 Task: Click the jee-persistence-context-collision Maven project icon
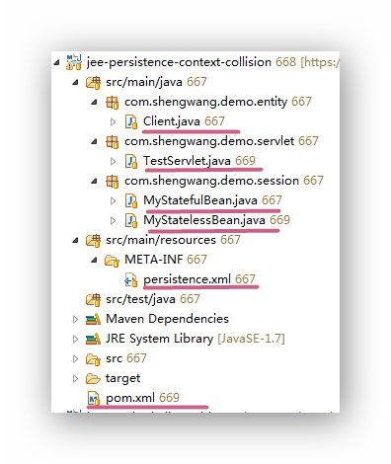[x=74, y=62]
